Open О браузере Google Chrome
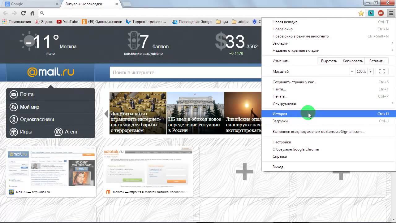Screen dimensions: 396x223 click(x=329, y=149)
